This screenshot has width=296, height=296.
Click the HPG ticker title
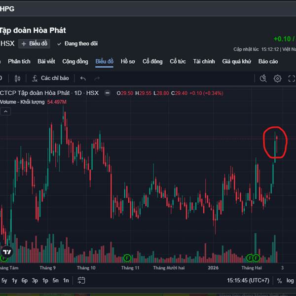(x=7, y=9)
